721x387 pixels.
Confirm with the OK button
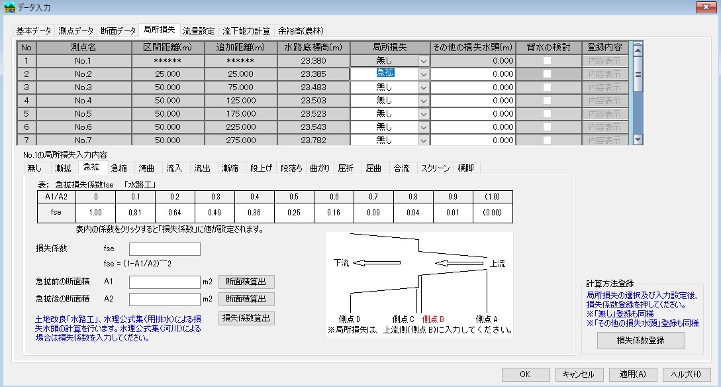pos(525,374)
